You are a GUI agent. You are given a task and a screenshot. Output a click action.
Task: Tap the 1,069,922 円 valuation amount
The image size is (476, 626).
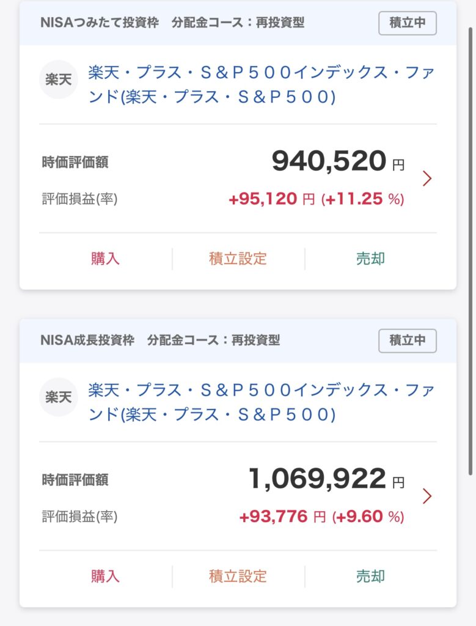(x=327, y=479)
